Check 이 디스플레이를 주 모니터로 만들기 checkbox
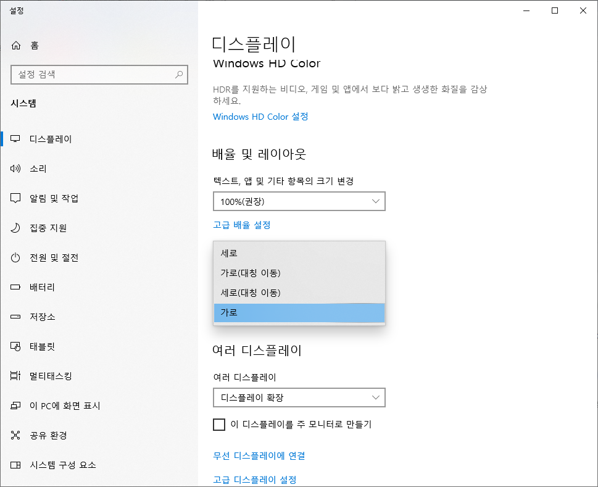 [x=219, y=425]
